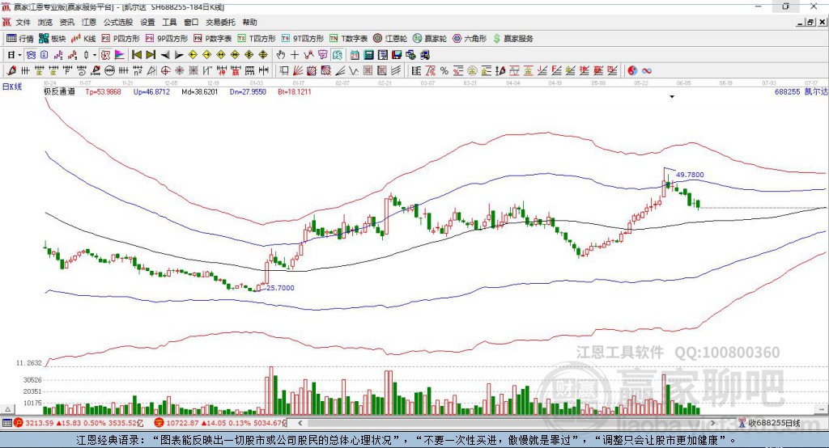
Task: Open the 帮助 menu
Action: (x=249, y=22)
